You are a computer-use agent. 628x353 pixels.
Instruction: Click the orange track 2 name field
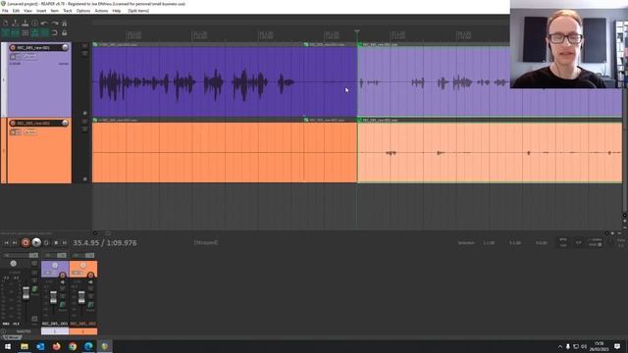[x=38, y=123]
